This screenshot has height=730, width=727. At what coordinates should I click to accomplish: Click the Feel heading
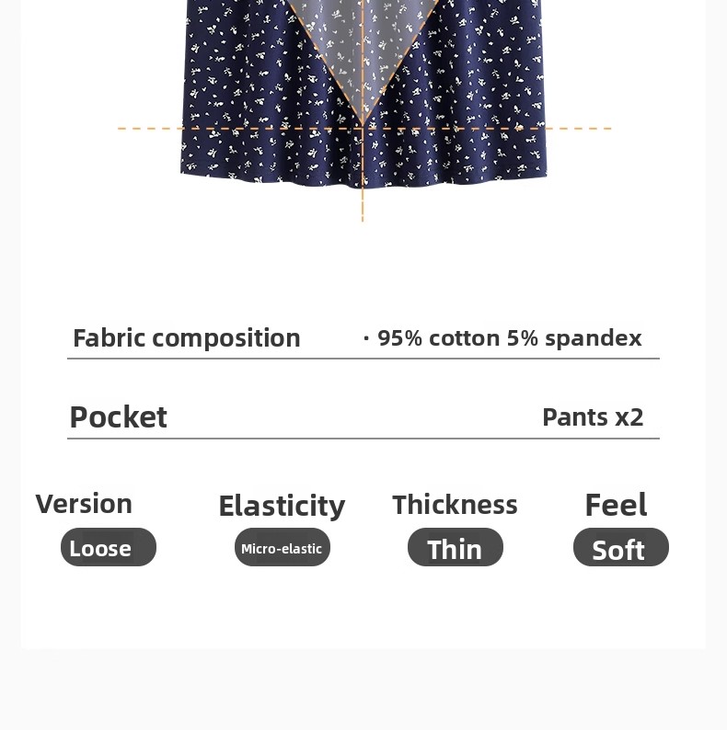point(616,505)
